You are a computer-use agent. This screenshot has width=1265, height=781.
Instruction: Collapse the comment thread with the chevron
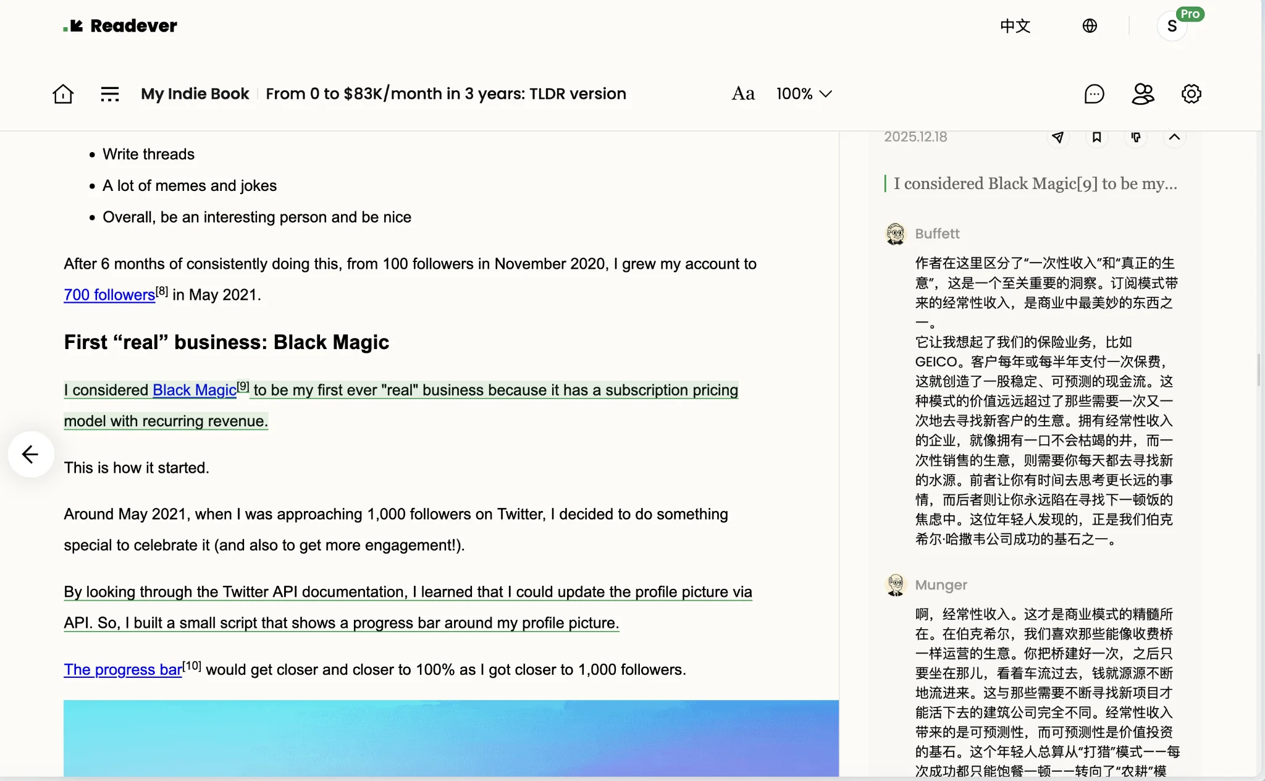1175,137
